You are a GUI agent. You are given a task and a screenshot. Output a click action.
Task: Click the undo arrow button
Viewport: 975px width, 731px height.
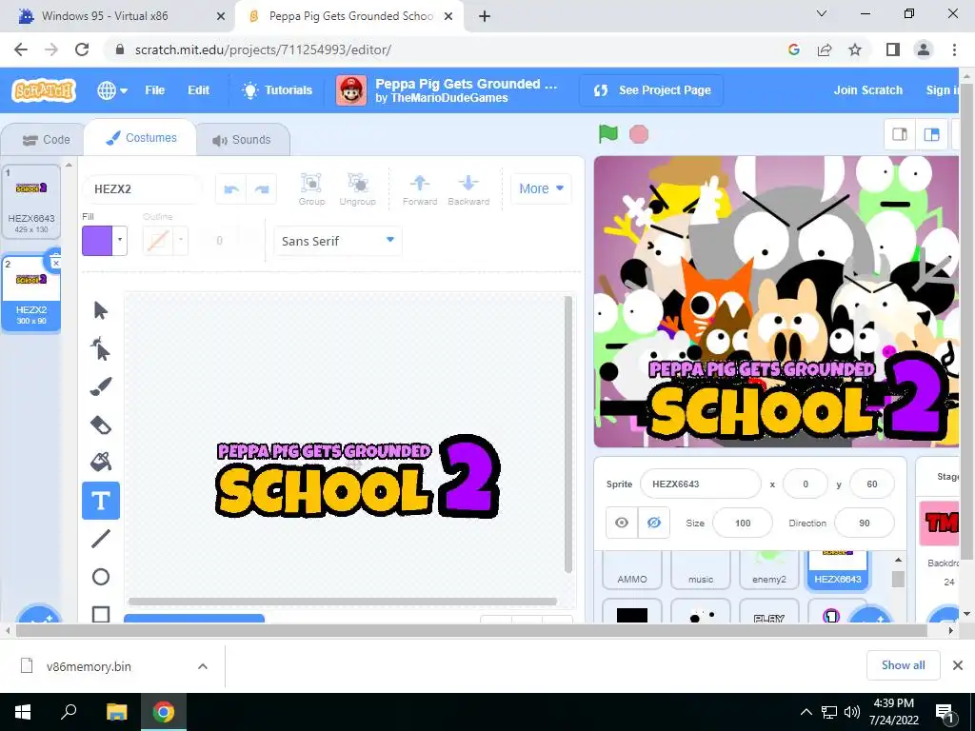[x=231, y=189]
